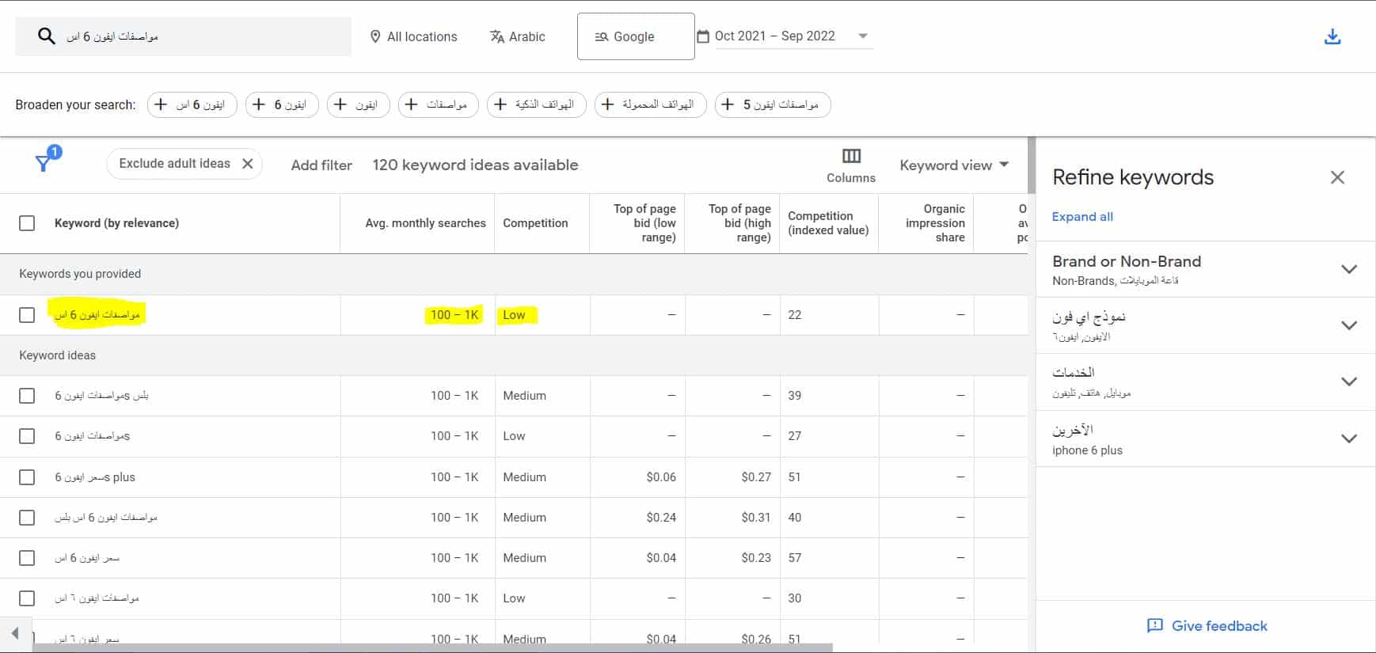The height and width of the screenshot is (653, 1376).
Task: Click the Arabic language translate icon
Action: pos(497,36)
